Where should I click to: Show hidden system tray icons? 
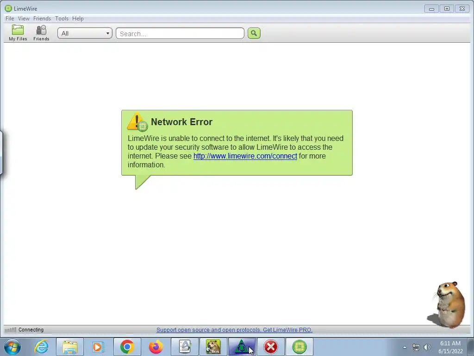405,347
